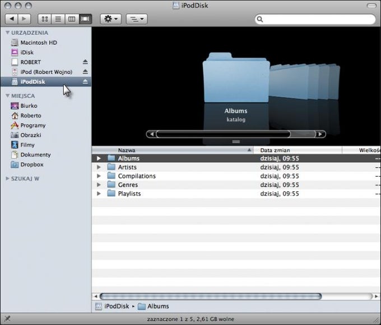Expand the Genres folder disclosure triangle
Viewport: 381px width, 325px height.
[99, 185]
